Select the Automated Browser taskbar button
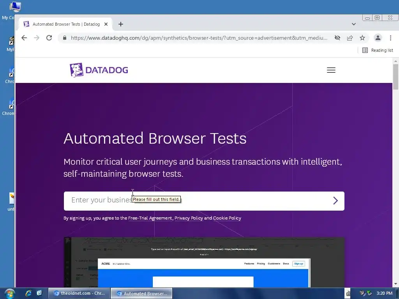399x299 pixels. 142,293
